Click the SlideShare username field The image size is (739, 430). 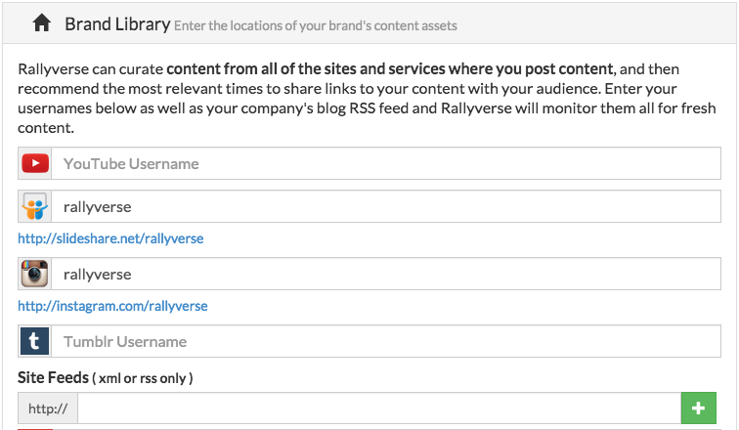tap(384, 207)
